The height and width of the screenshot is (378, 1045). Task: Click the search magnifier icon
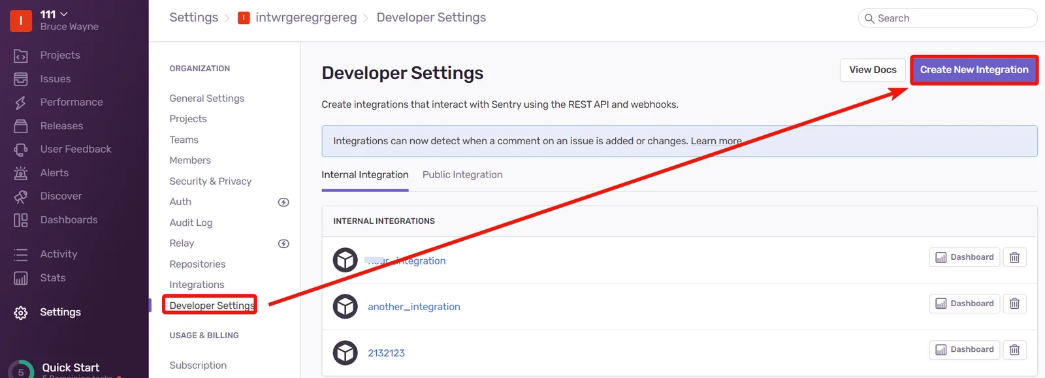(869, 18)
